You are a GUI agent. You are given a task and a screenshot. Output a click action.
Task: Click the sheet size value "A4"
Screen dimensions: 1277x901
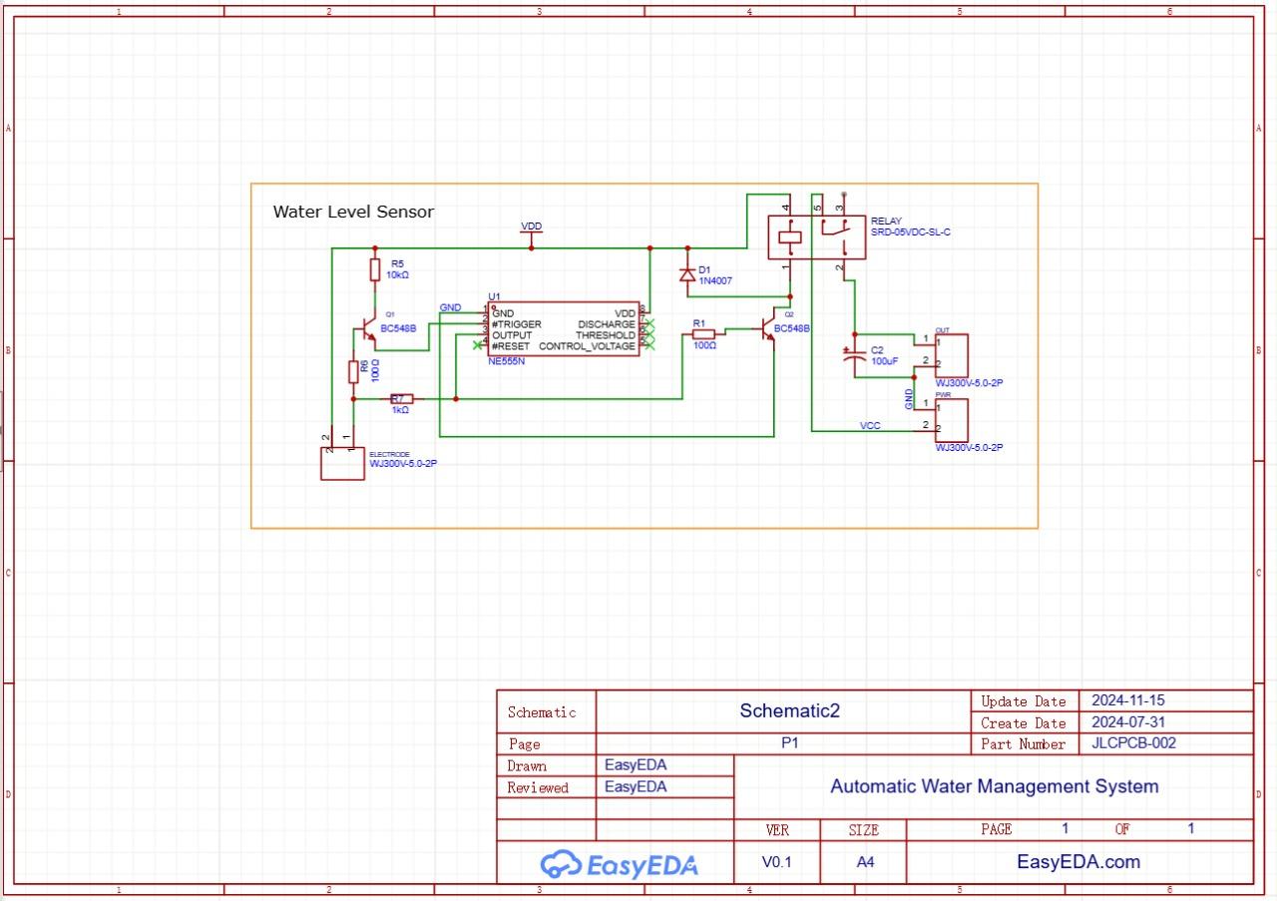pos(865,862)
